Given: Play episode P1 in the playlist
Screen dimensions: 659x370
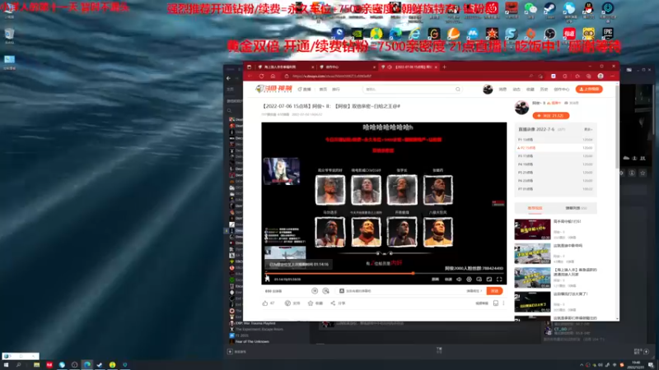Looking at the screenshot, I should [x=554, y=140].
